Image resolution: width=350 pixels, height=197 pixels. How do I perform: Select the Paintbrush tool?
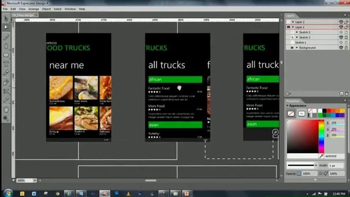pos(6,37)
